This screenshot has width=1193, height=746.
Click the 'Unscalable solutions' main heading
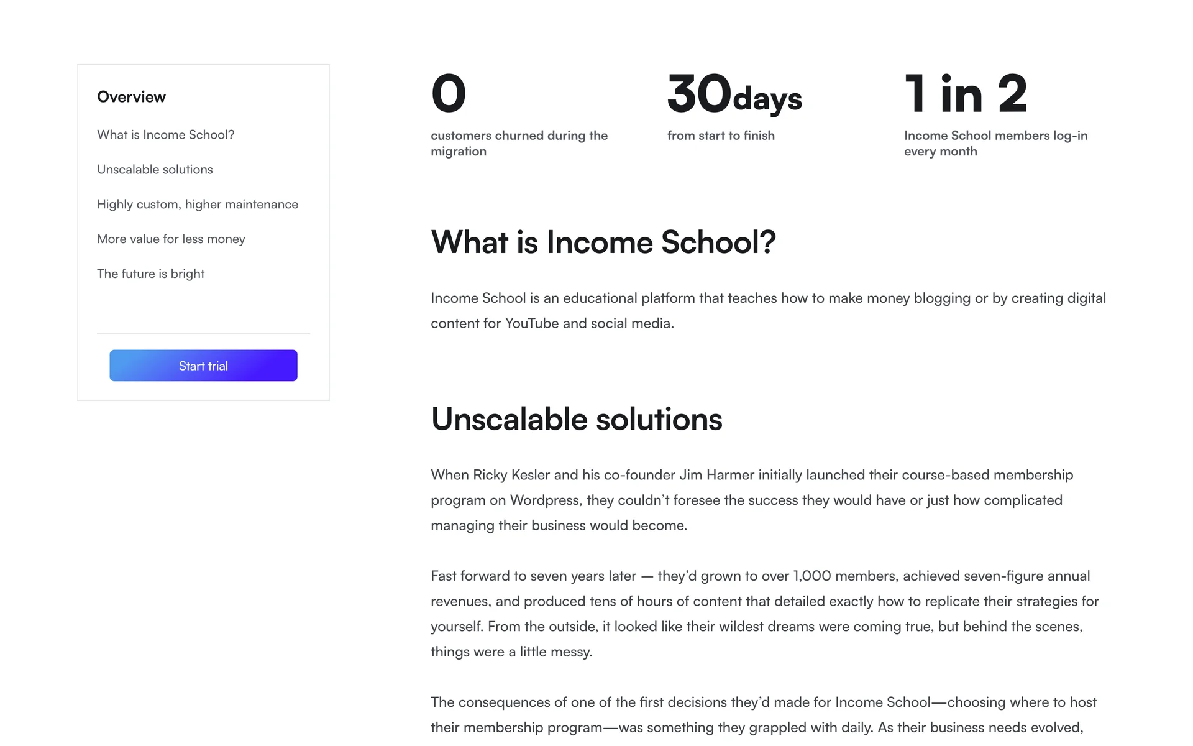pyautogui.click(x=576, y=420)
